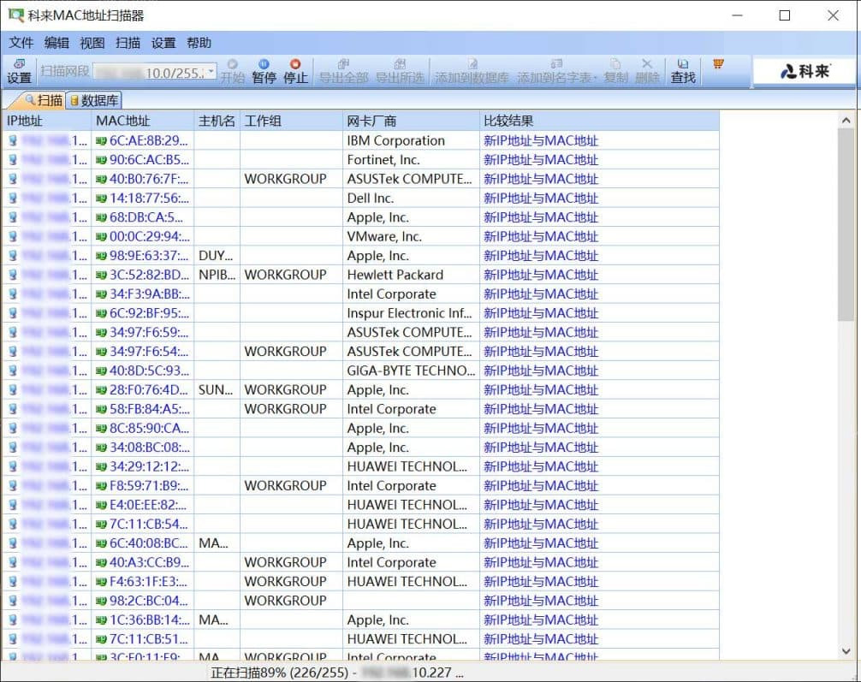Open the 帮助 menu
This screenshot has height=682, width=861.
click(199, 43)
